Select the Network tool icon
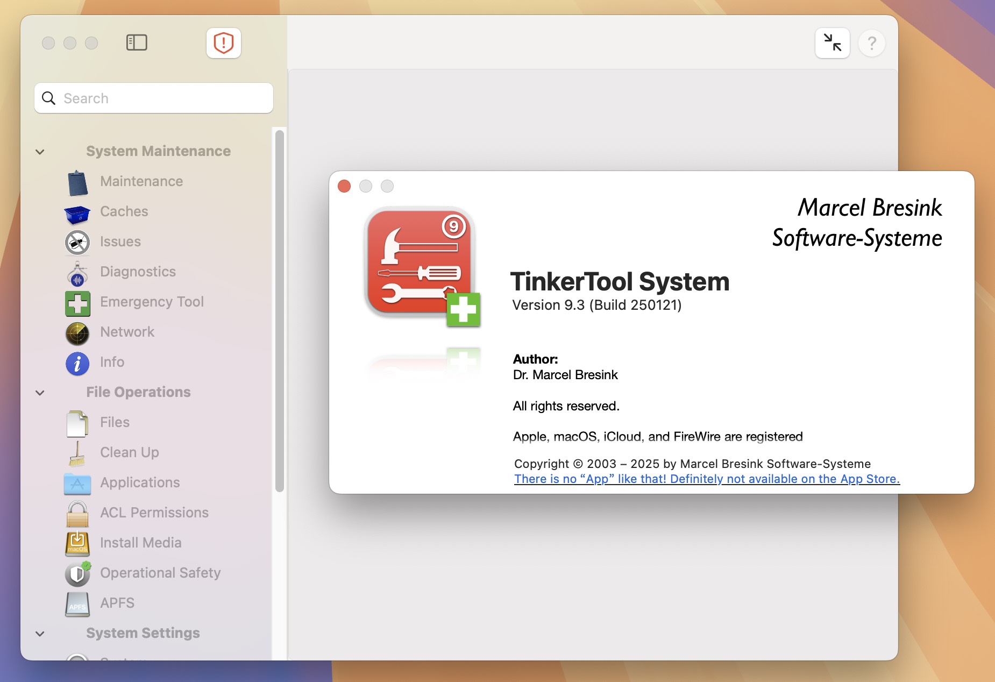This screenshot has width=995, height=682. pos(77,332)
